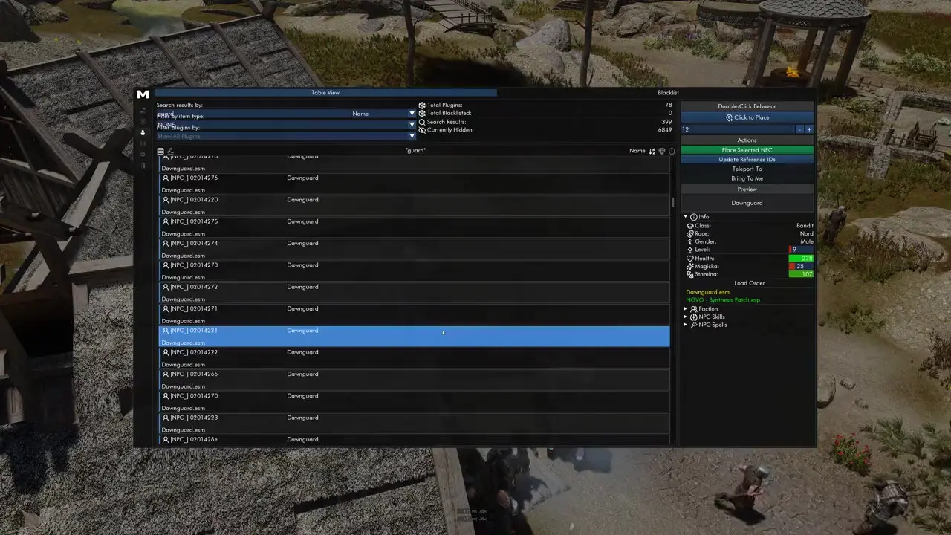Click the sort order icon beside Name
The height and width of the screenshot is (535, 951).
coord(652,151)
